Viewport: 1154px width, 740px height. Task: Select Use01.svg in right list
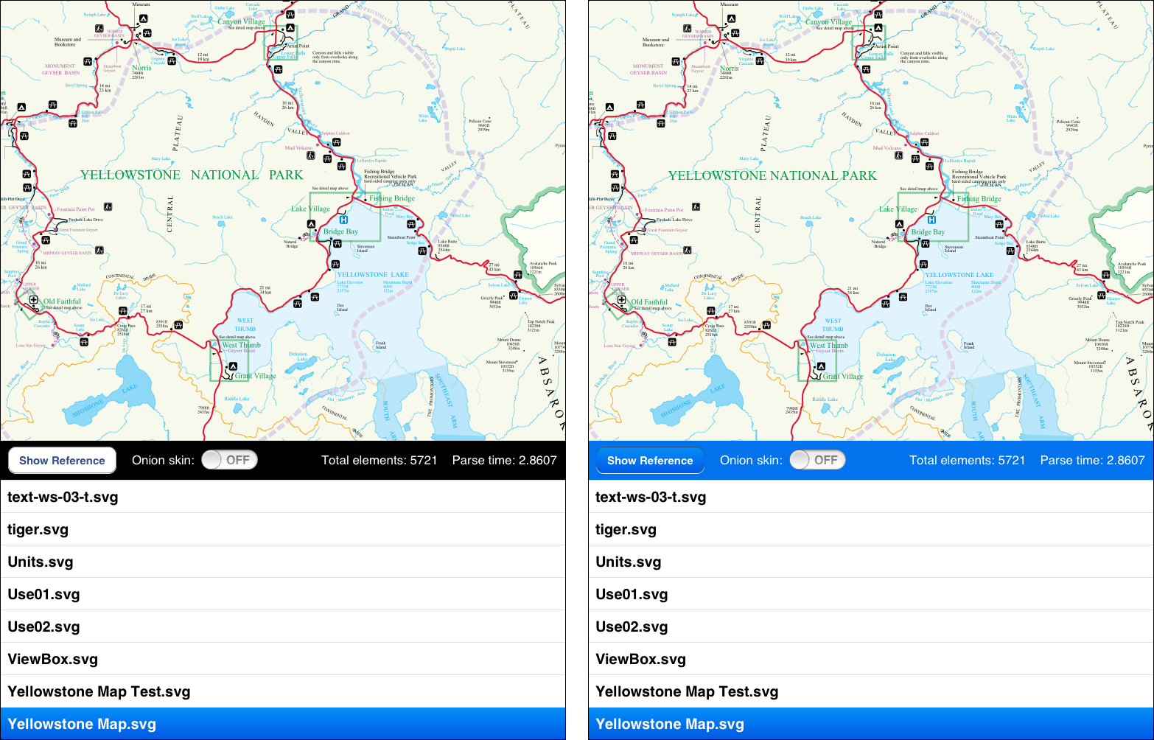coord(871,594)
